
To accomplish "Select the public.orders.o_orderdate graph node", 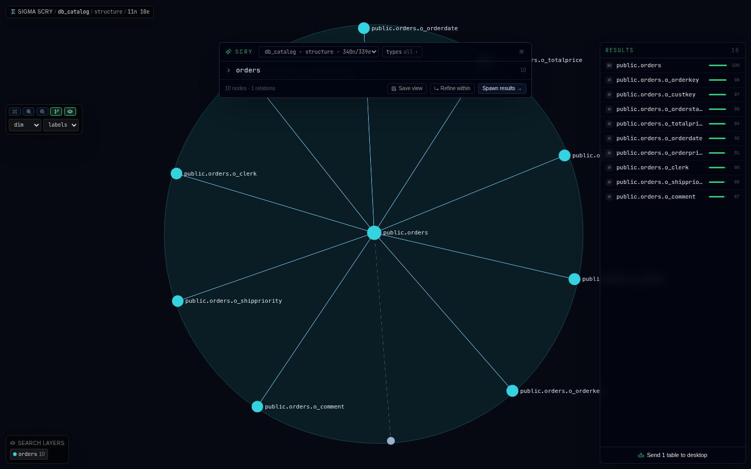I will pyautogui.click(x=364, y=28).
